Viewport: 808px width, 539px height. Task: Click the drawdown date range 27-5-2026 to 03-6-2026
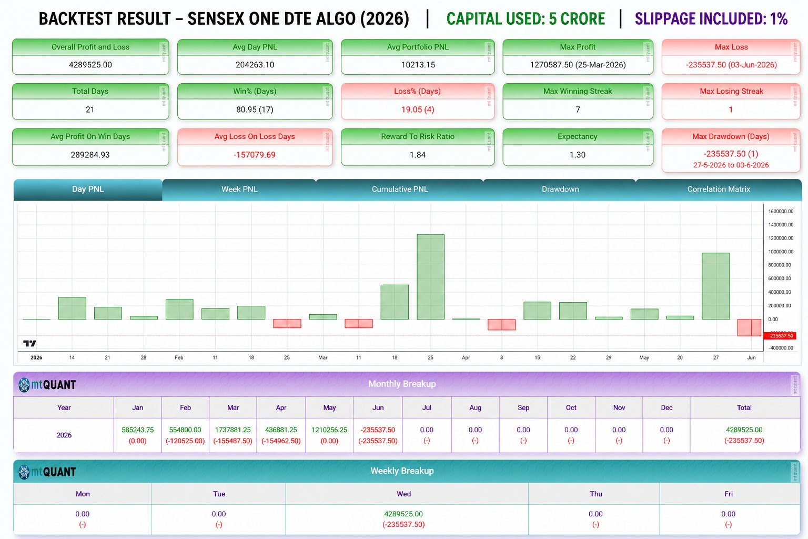(x=731, y=165)
